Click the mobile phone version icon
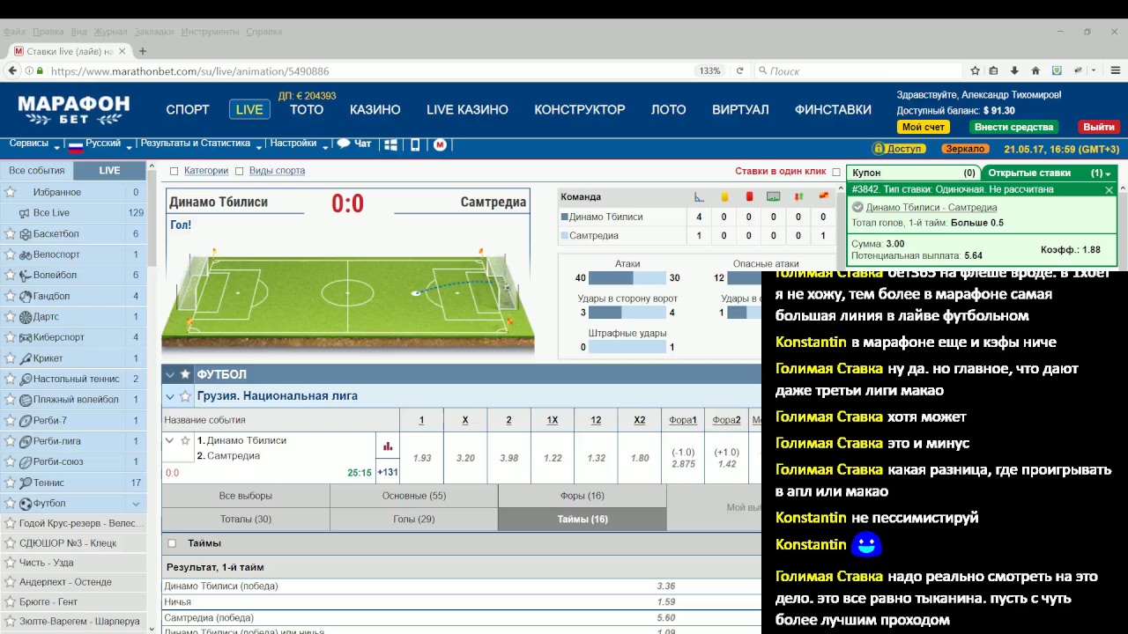Image resolution: width=1128 pixels, height=634 pixels. click(415, 144)
